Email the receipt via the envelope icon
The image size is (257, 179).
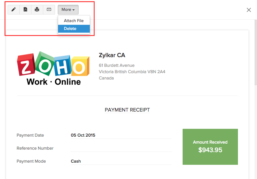point(49,9)
